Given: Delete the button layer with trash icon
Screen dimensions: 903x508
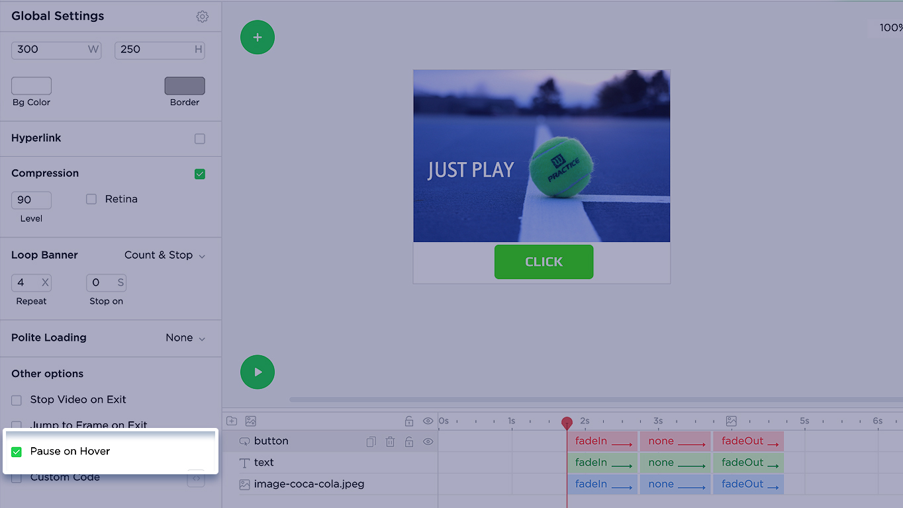Looking at the screenshot, I should (x=391, y=441).
